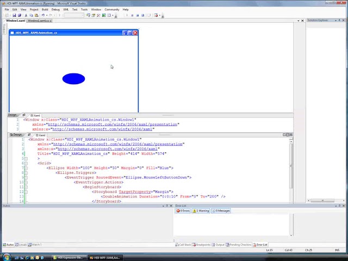Open Error List window position dropdown
The height and width of the screenshot is (261, 348).
pyautogui.click(x=335, y=206)
